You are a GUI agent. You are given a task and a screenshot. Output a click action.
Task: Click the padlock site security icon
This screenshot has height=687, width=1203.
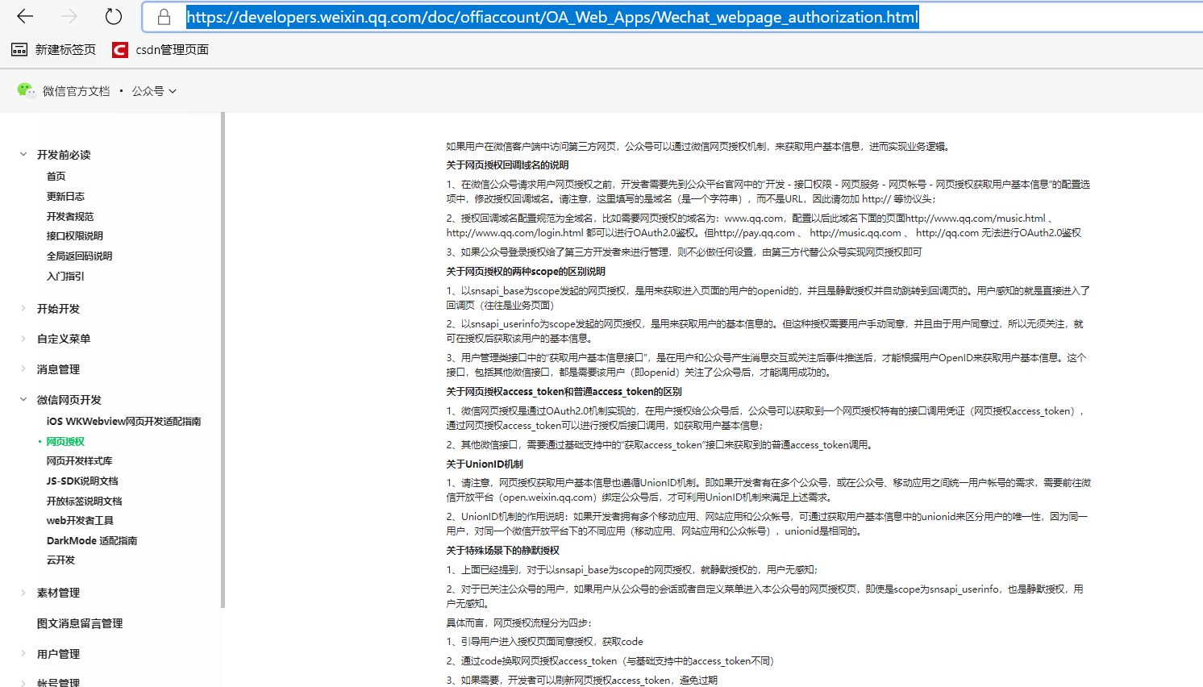(164, 17)
